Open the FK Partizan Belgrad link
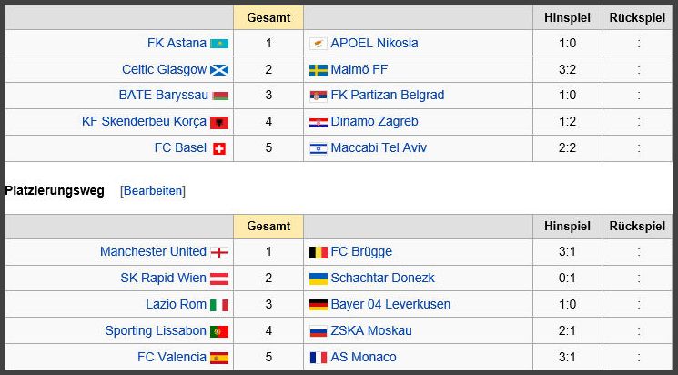This screenshot has height=375, width=678. (x=388, y=96)
